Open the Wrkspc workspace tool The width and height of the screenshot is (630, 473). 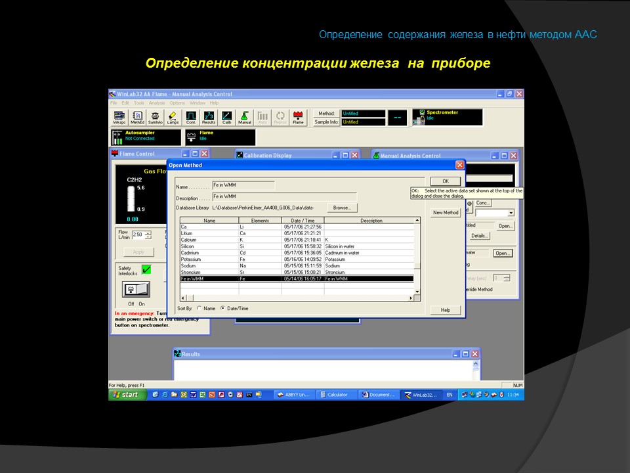point(119,118)
